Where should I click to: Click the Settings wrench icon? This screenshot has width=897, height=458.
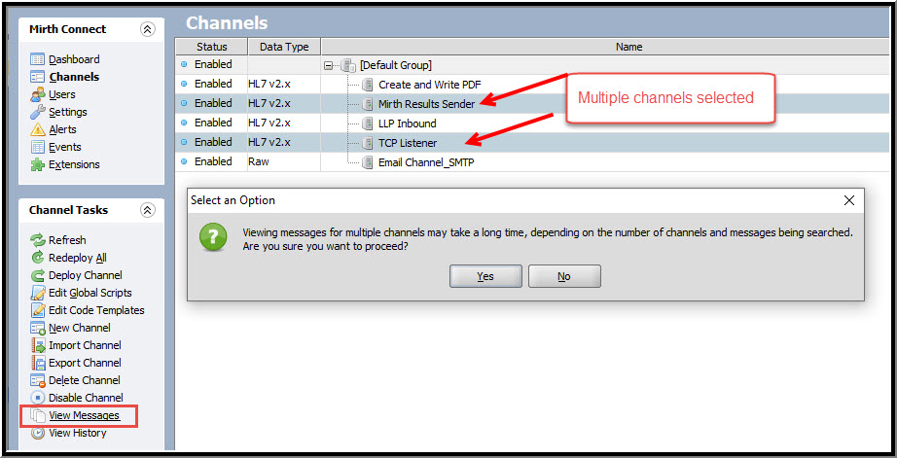tap(38, 113)
